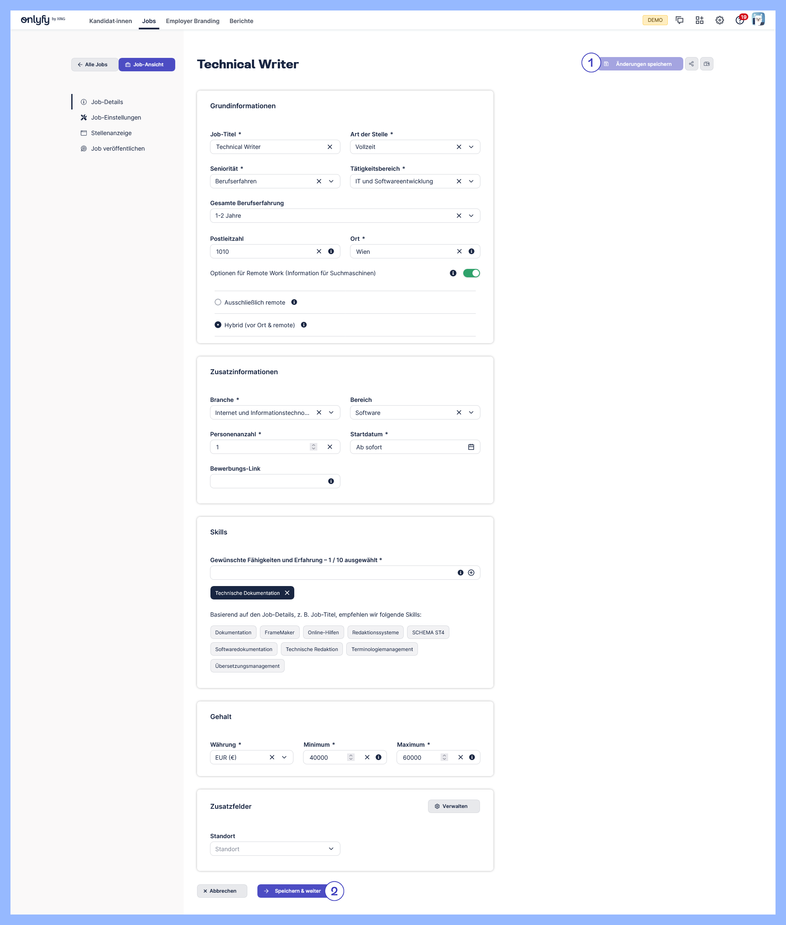Click the plus icon in skills field
Image resolution: width=786 pixels, height=925 pixels.
(471, 573)
